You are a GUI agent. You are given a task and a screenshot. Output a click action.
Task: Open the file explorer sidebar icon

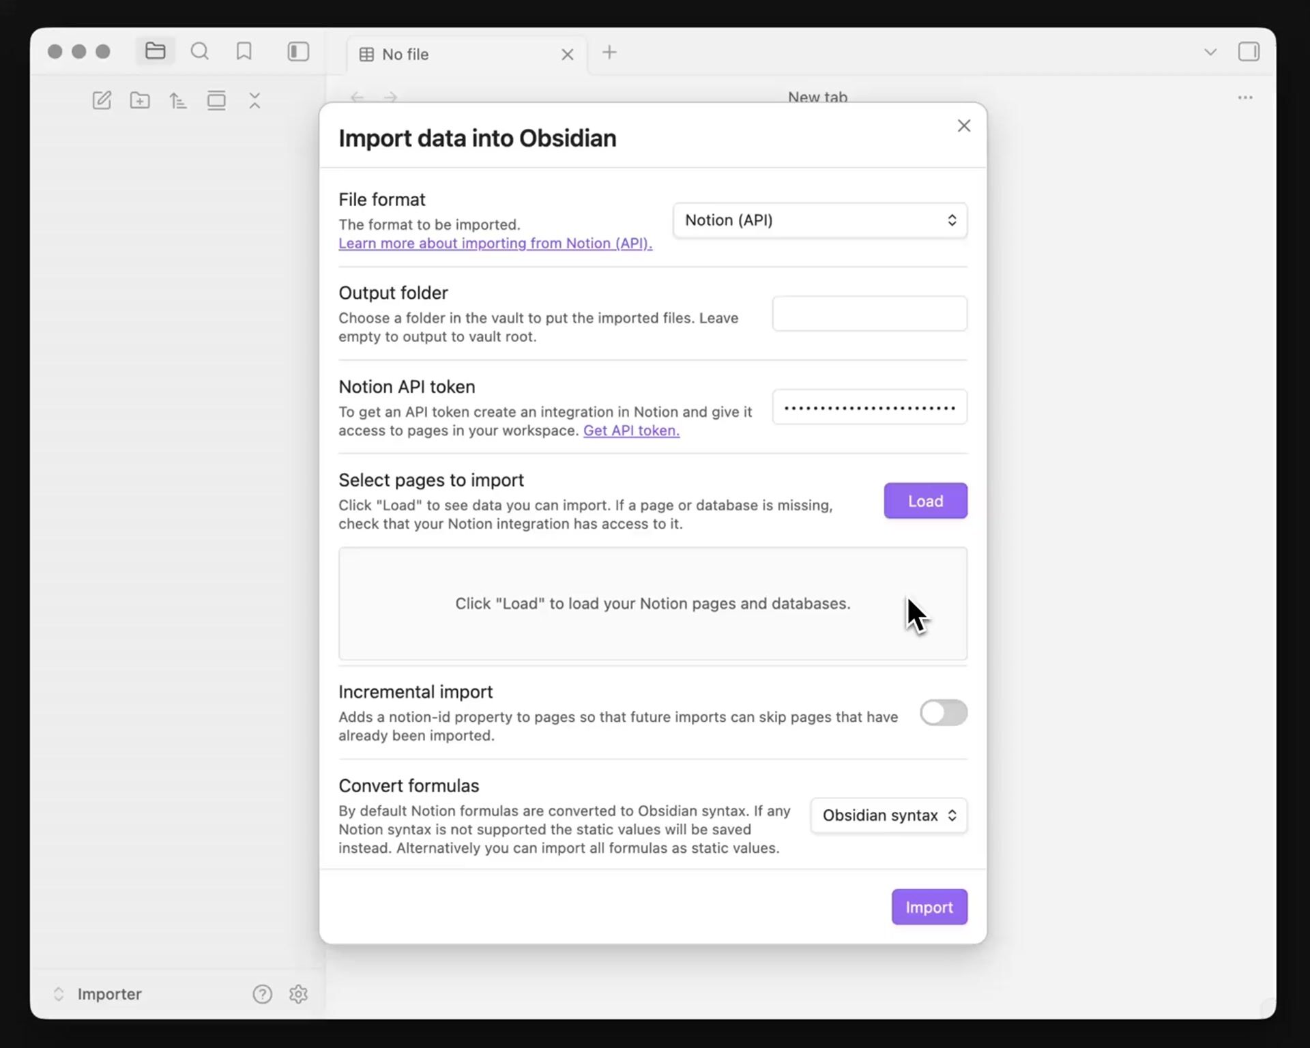[x=155, y=51]
